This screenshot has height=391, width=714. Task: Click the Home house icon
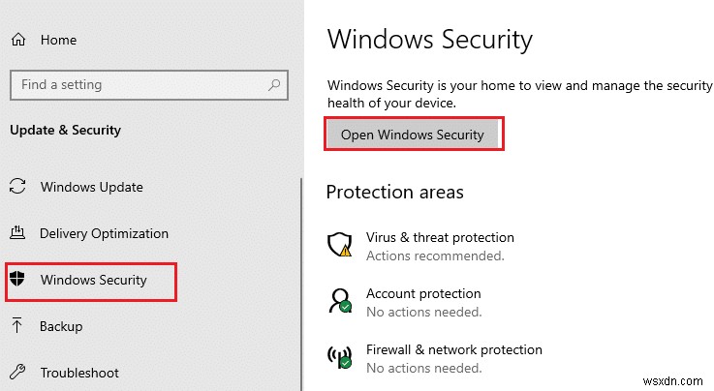point(17,41)
